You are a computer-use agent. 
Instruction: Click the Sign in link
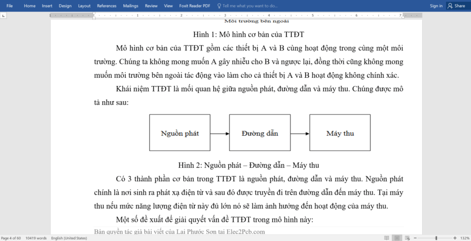click(x=436, y=6)
